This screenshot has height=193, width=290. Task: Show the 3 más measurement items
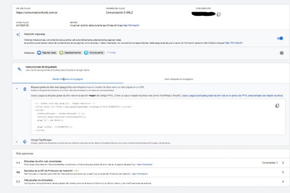111,52
